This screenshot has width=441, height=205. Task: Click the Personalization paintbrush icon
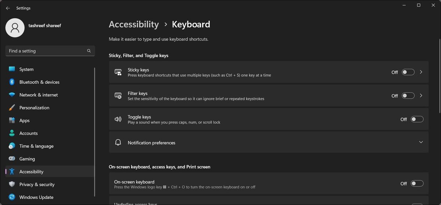(12, 108)
